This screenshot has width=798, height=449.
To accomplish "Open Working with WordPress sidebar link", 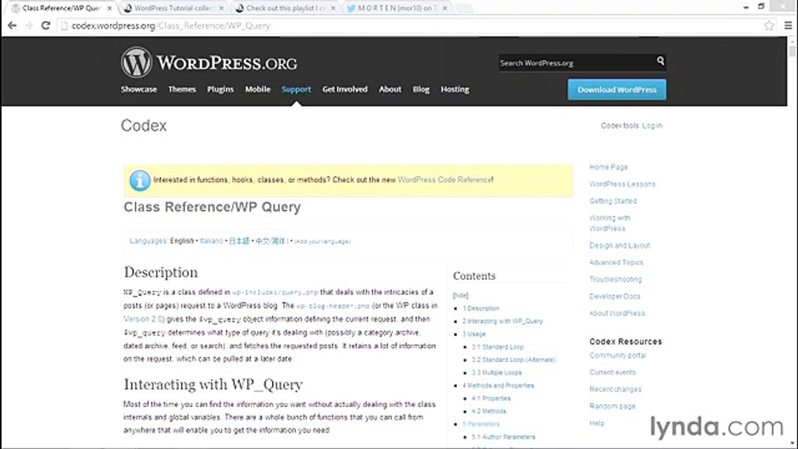I will [610, 223].
